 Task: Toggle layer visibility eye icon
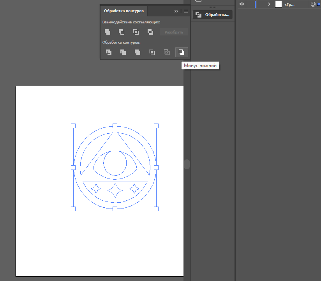pos(242,4)
